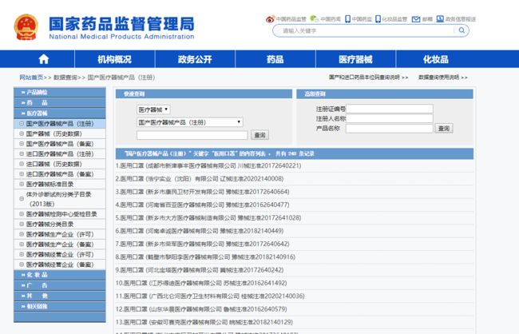Open the 政务公开 navigation menu
The image size is (519, 334).
(x=195, y=59)
